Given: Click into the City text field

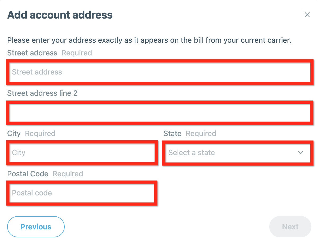Looking at the screenshot, I should [82, 153].
